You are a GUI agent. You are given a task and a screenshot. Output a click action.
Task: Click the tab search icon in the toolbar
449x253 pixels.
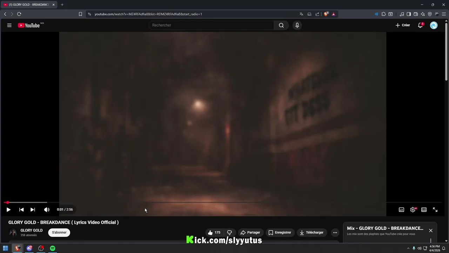pos(390,14)
